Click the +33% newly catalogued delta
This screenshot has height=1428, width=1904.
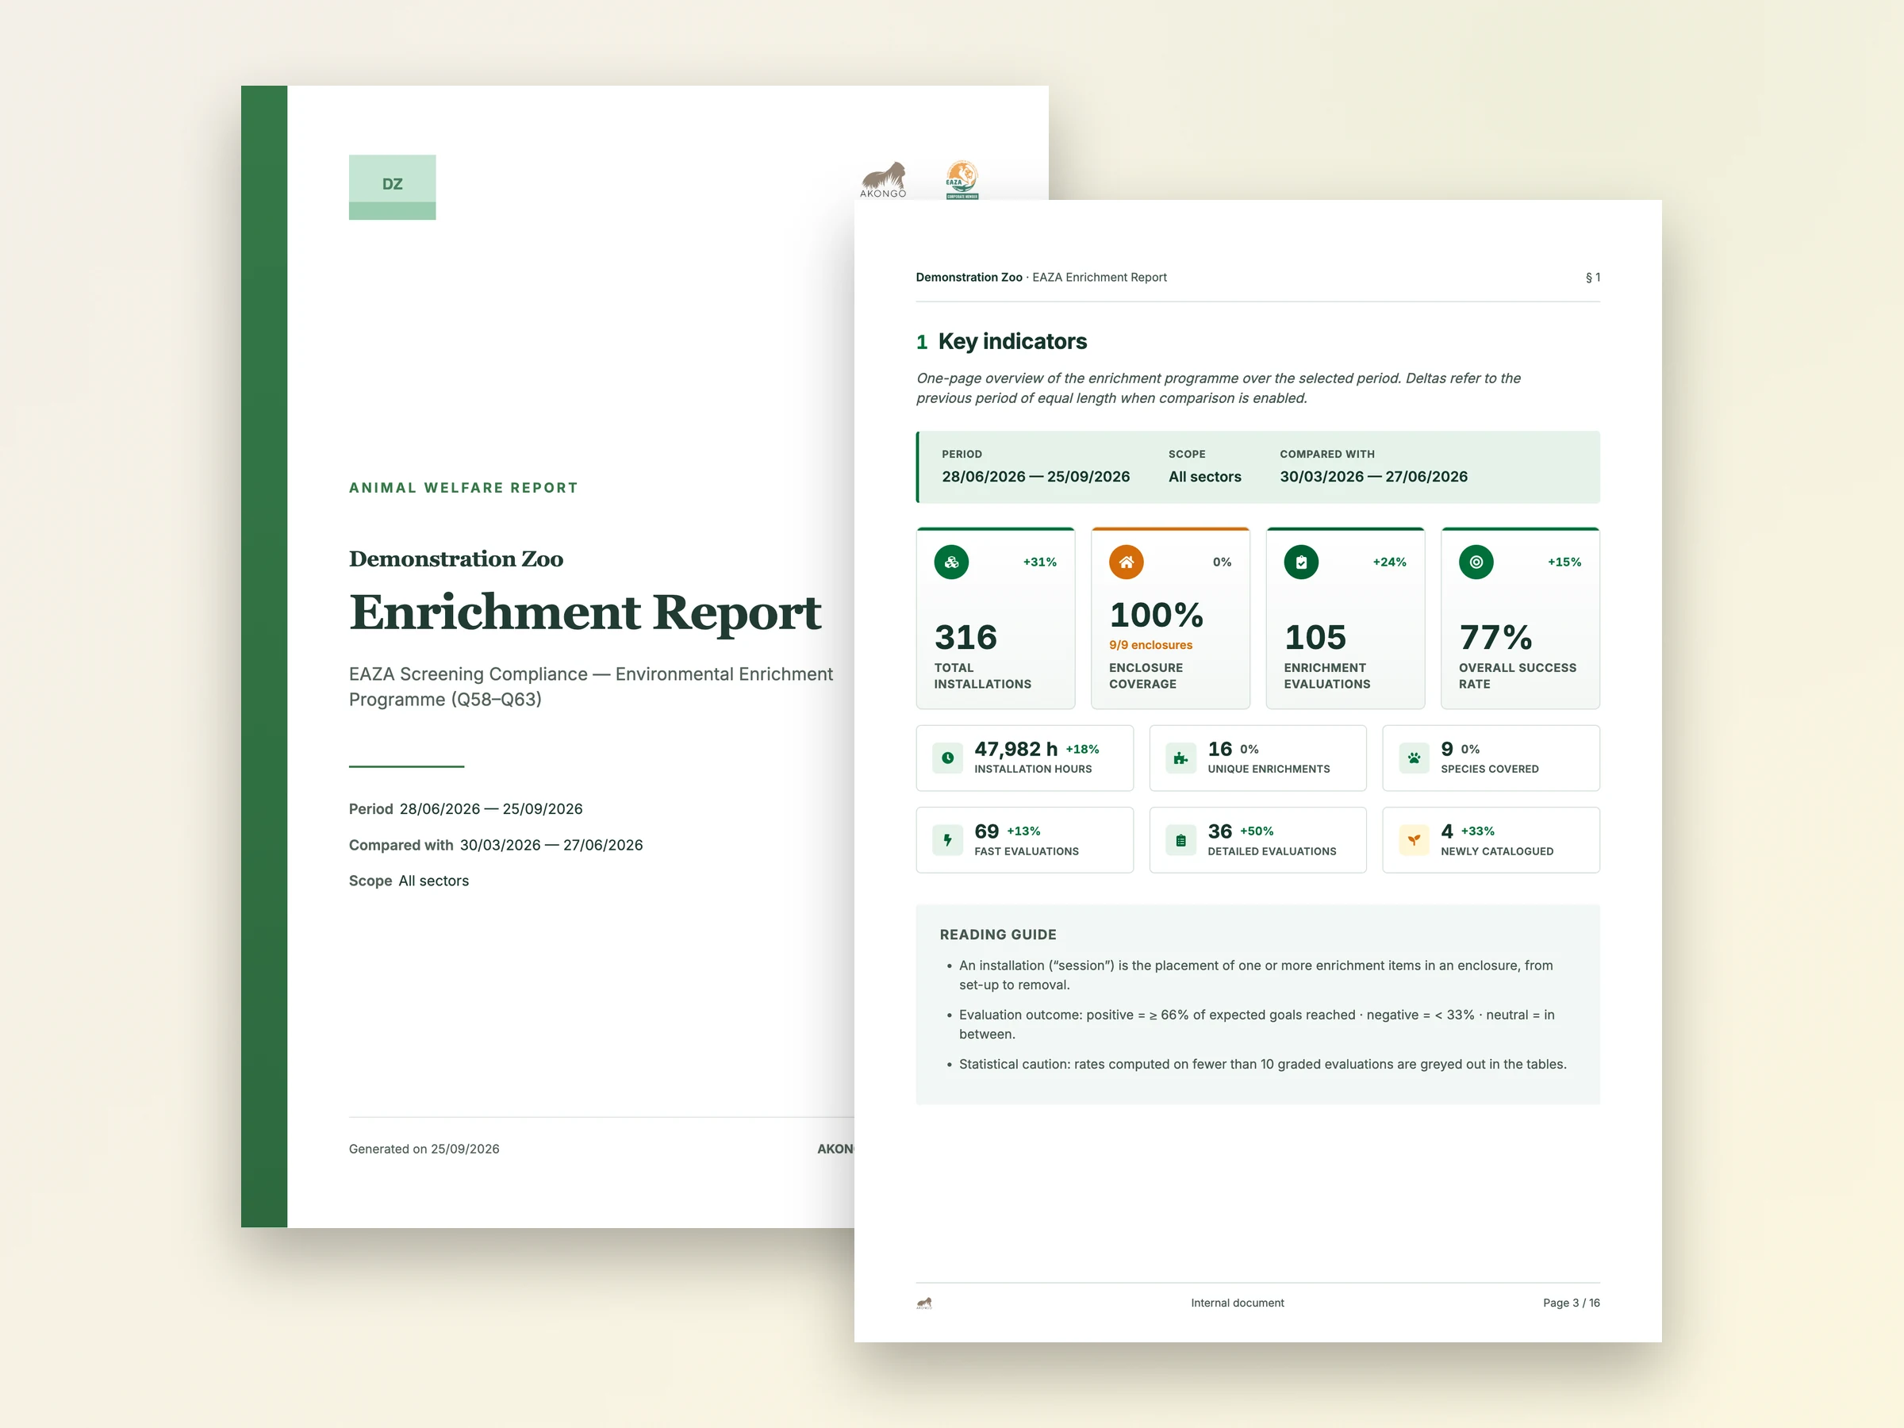(1478, 831)
